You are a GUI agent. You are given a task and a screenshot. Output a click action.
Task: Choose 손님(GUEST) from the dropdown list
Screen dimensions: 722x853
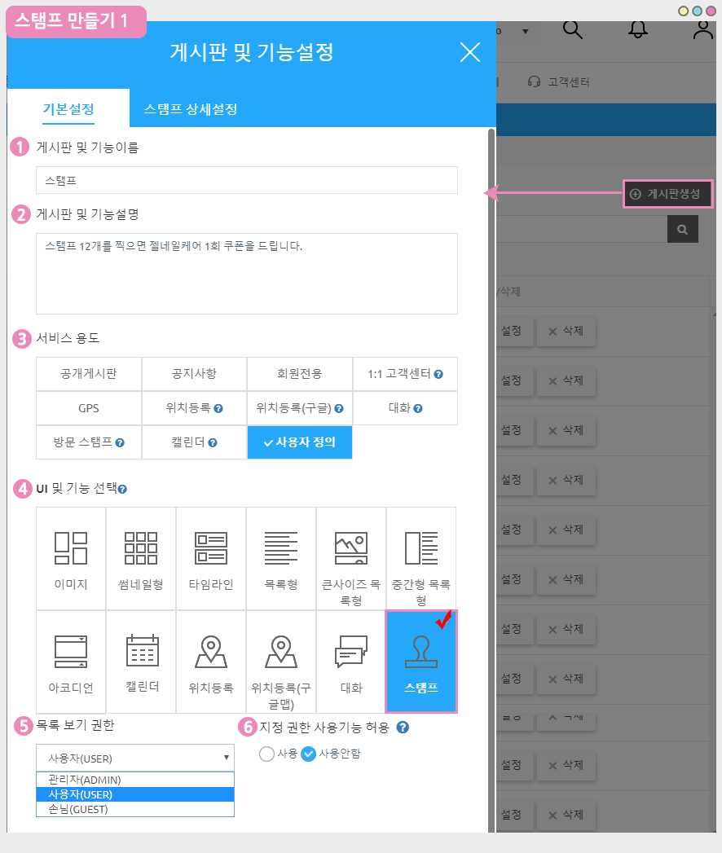tap(78, 809)
